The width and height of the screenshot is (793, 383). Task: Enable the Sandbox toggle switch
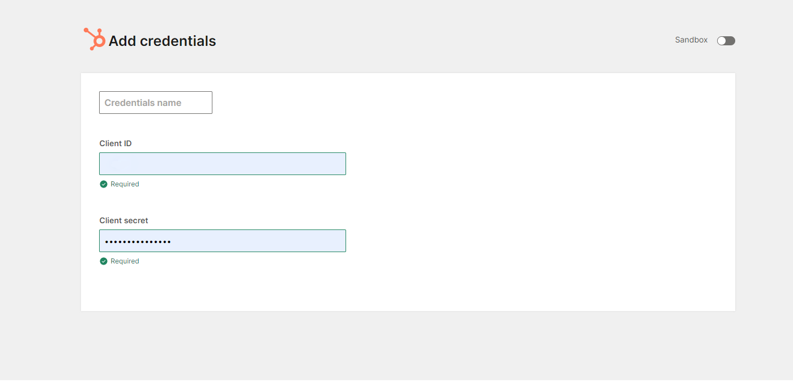(726, 41)
